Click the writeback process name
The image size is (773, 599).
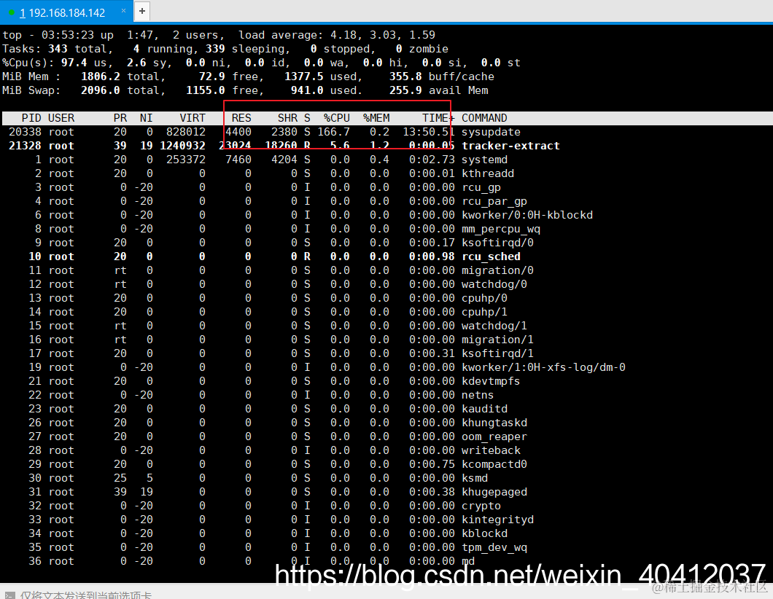(491, 450)
